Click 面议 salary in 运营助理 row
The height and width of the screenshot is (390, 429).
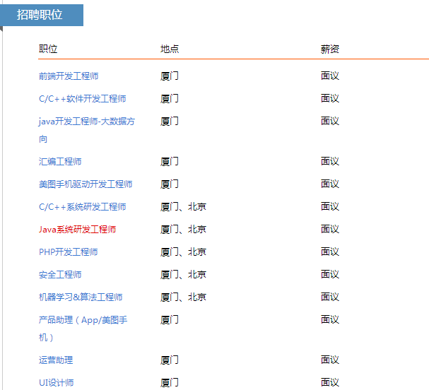(329, 360)
